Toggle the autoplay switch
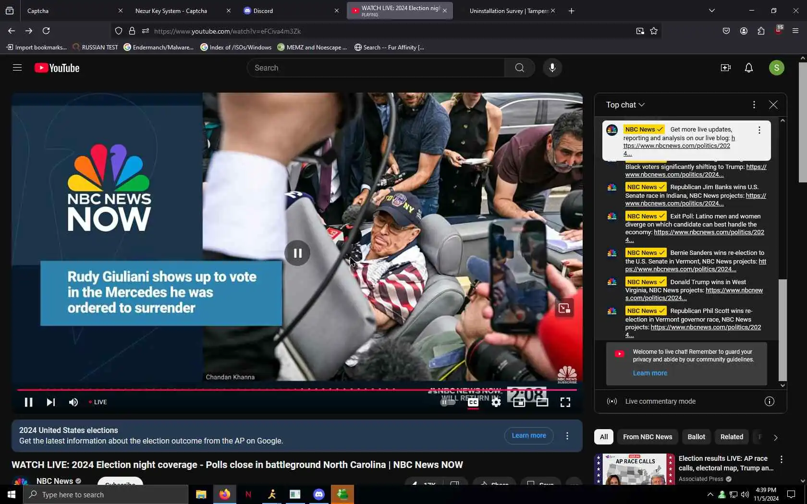The width and height of the screenshot is (807, 504). (x=448, y=402)
